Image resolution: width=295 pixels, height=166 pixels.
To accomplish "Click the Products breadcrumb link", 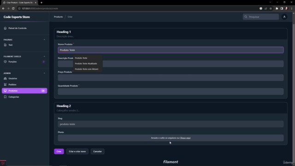I will pos(59,17).
